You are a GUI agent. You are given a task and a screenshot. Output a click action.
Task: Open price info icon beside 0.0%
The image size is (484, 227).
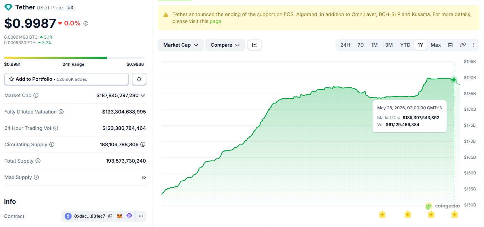86,23
